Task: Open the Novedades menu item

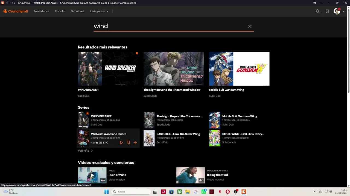Action: [42, 11]
